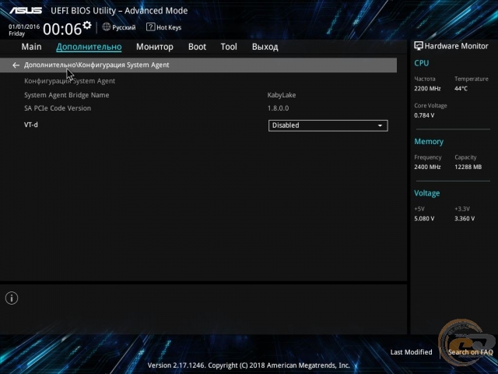
Task: Click the 12288 MB capacity value
Action: point(468,167)
